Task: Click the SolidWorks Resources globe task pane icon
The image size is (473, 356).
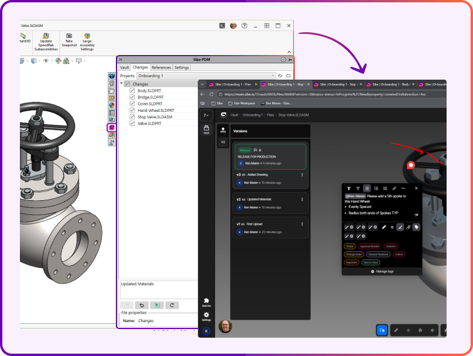Action: point(112,76)
